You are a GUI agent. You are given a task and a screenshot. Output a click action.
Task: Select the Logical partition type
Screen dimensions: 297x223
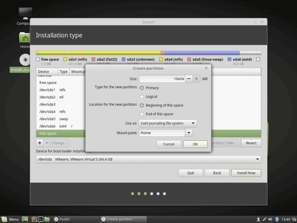click(142, 97)
